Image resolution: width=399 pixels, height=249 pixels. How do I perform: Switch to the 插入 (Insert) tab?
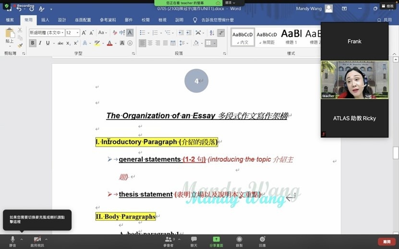click(45, 20)
